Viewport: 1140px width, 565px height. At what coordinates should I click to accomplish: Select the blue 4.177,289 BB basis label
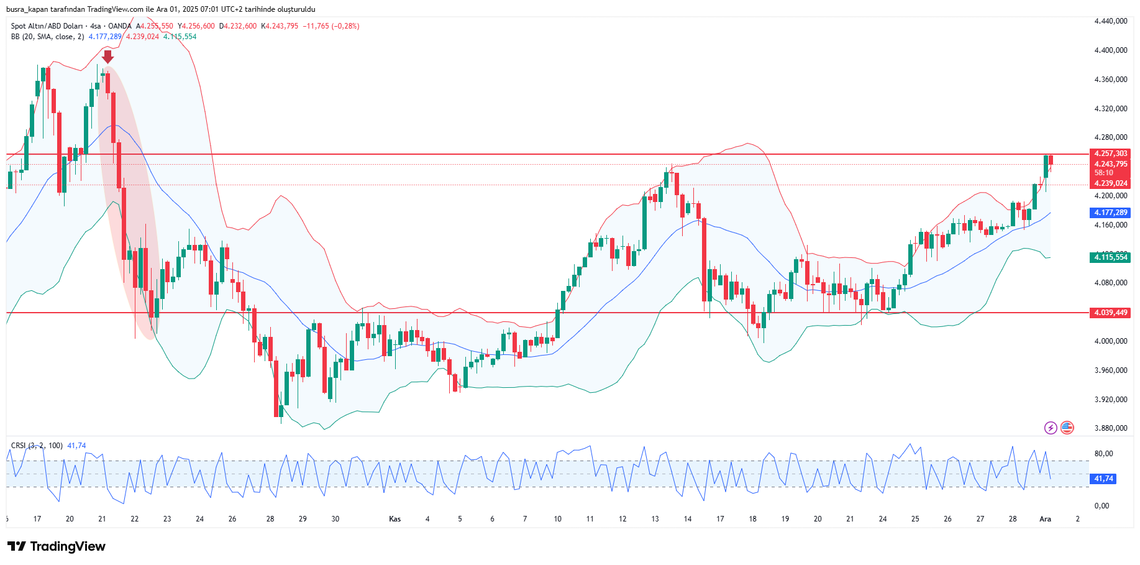(x=1110, y=213)
